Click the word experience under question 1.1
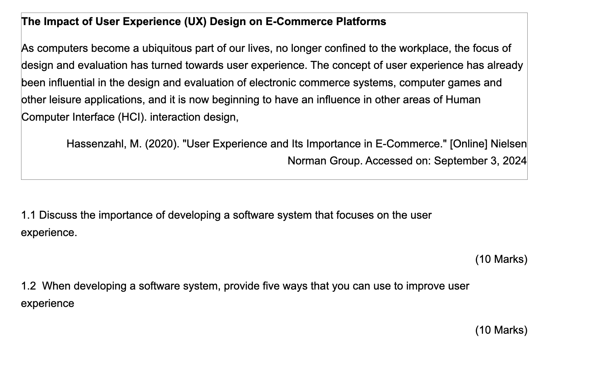Image resolution: width=605 pixels, height=375 pixels. 48,232
